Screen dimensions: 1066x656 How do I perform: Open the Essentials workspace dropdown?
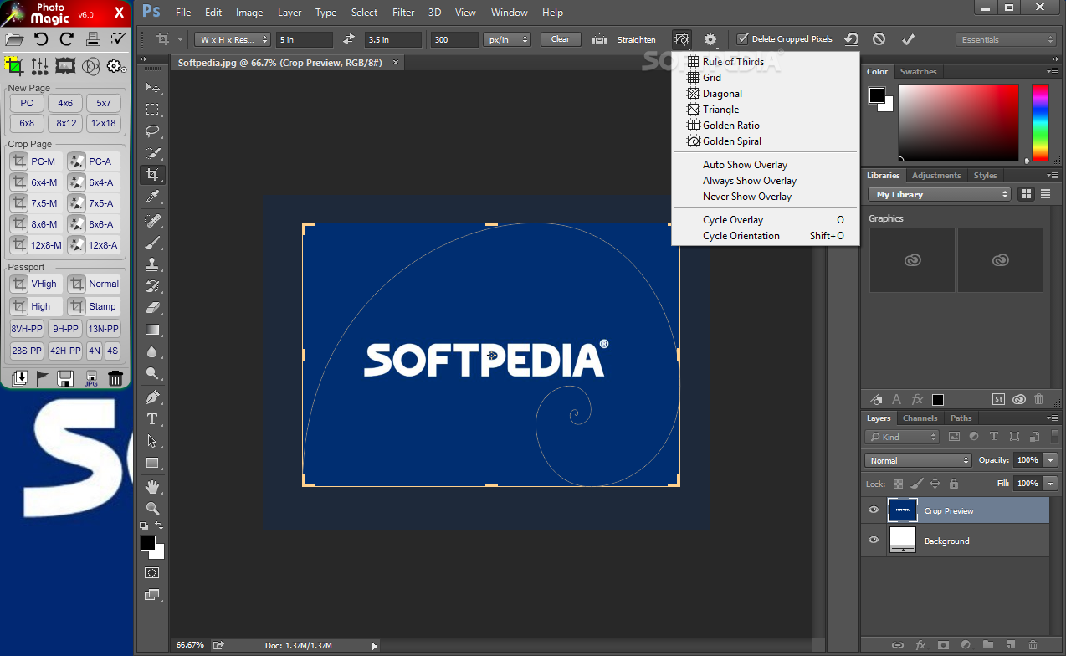pos(1007,39)
